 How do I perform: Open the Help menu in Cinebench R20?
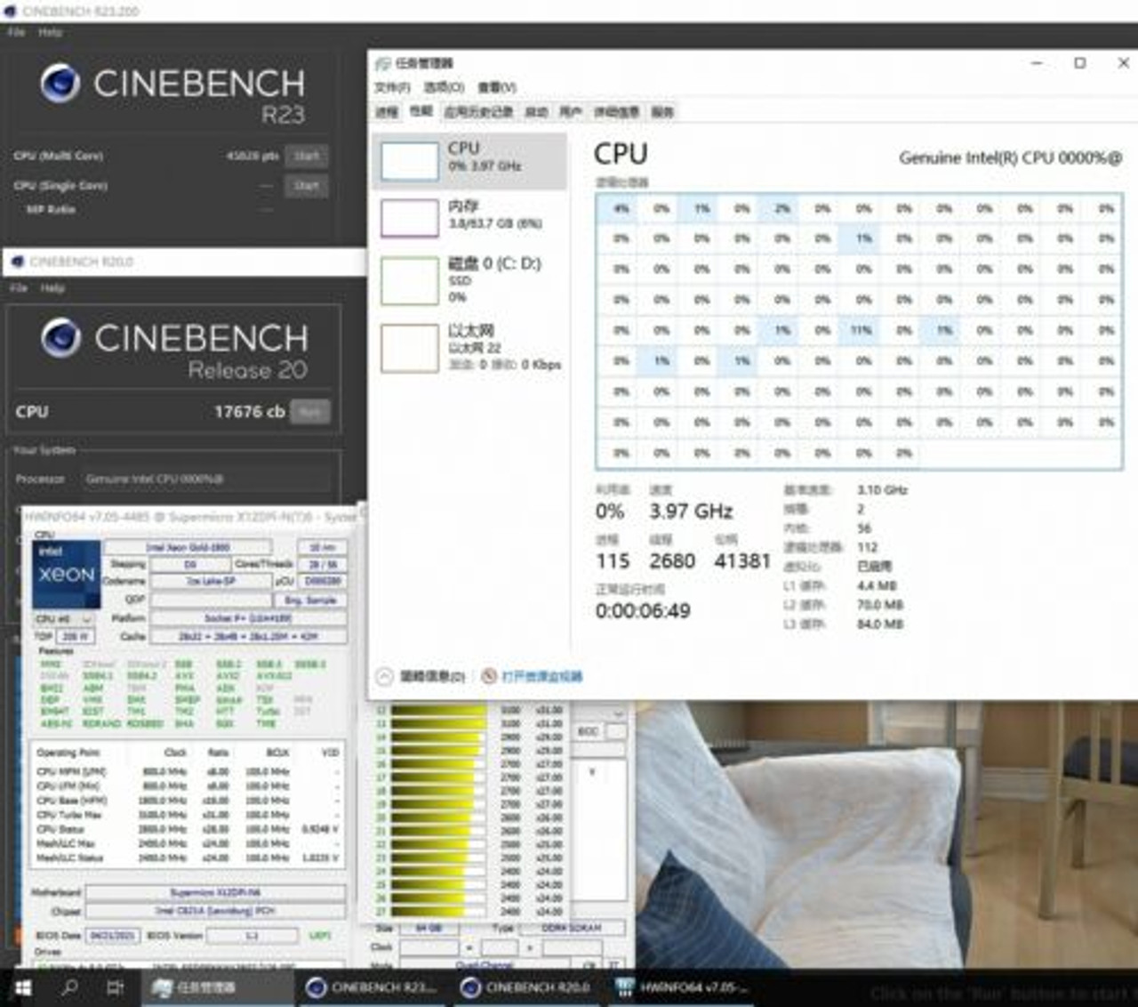[x=52, y=288]
